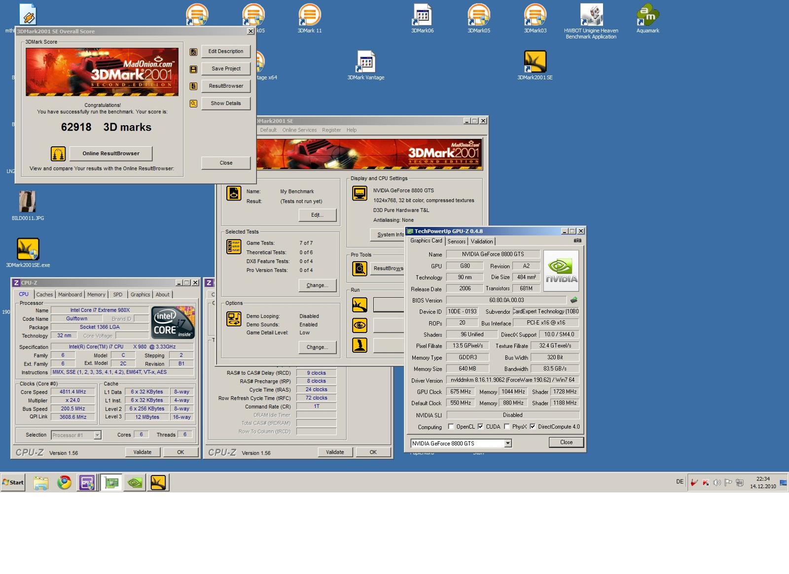Open the SPD tab in CPU-Z

pyautogui.click(x=117, y=295)
